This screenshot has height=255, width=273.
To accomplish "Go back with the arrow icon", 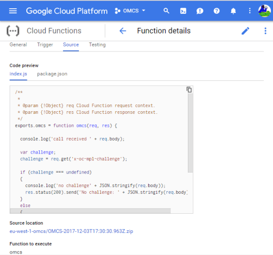I will point(123,31).
